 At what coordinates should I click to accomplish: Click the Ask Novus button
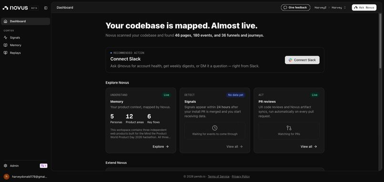coord(364,8)
